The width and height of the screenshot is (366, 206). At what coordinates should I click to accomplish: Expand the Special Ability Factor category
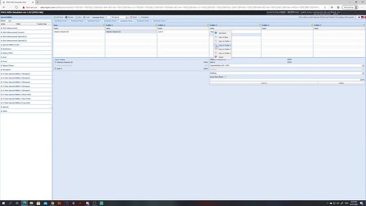[26, 45]
